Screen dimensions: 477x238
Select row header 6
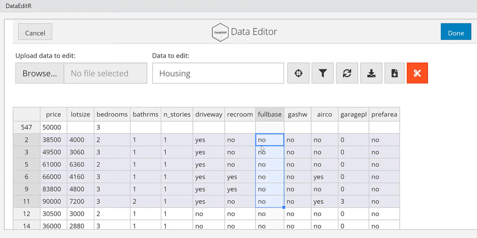pos(26,177)
